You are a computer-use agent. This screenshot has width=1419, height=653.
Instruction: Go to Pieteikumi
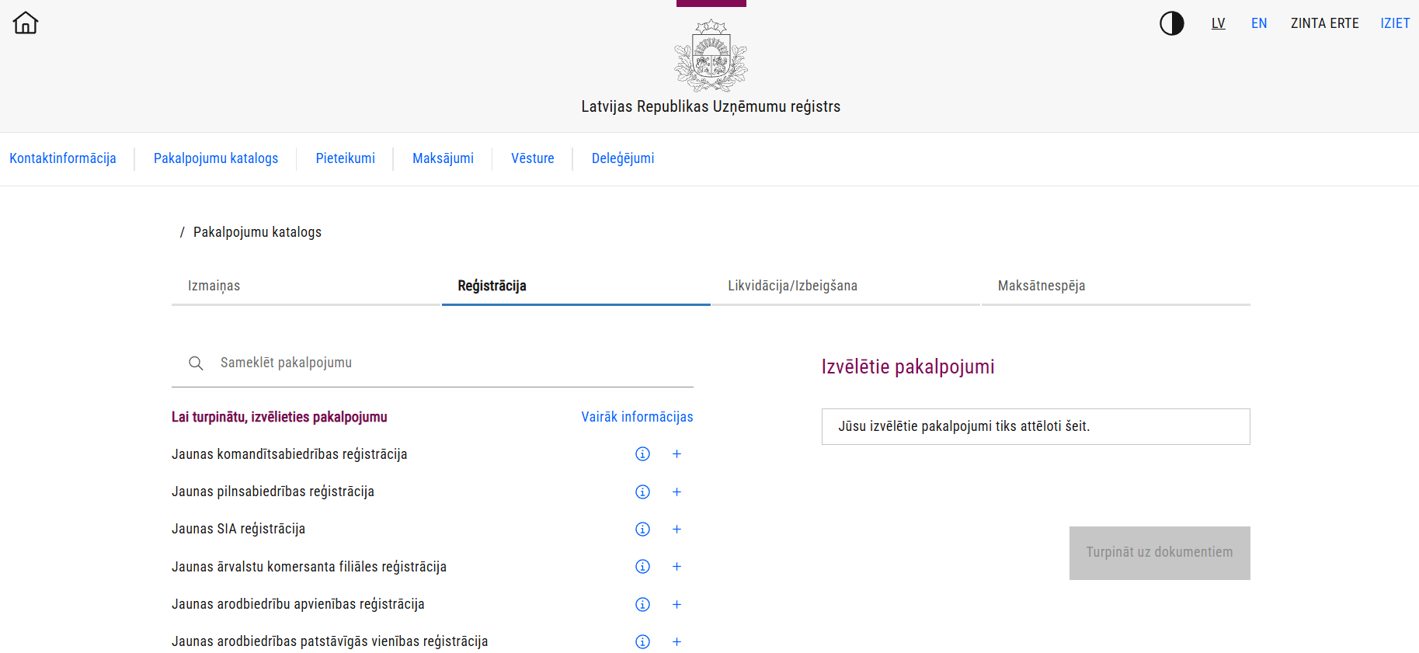(x=346, y=158)
